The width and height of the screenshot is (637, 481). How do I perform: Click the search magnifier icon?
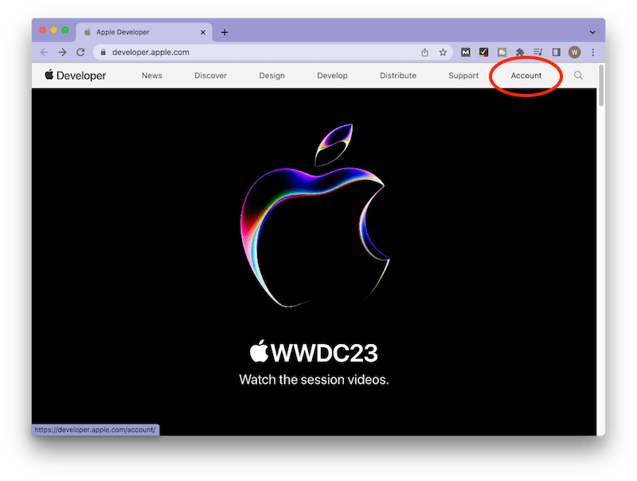578,75
